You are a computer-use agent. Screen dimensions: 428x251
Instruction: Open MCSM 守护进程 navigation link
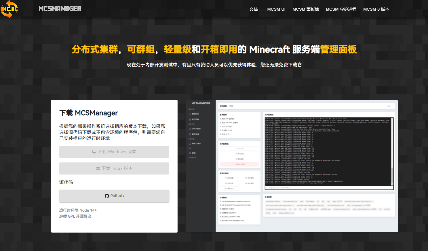[341, 9]
